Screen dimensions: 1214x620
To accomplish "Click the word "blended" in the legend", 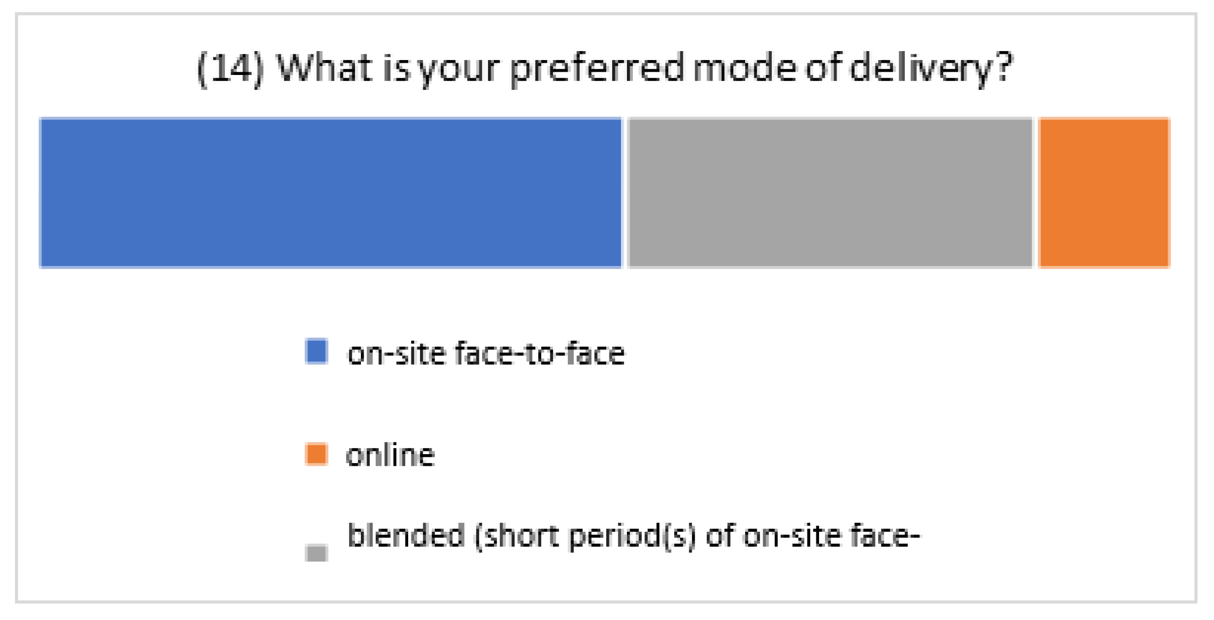I will [x=406, y=535].
